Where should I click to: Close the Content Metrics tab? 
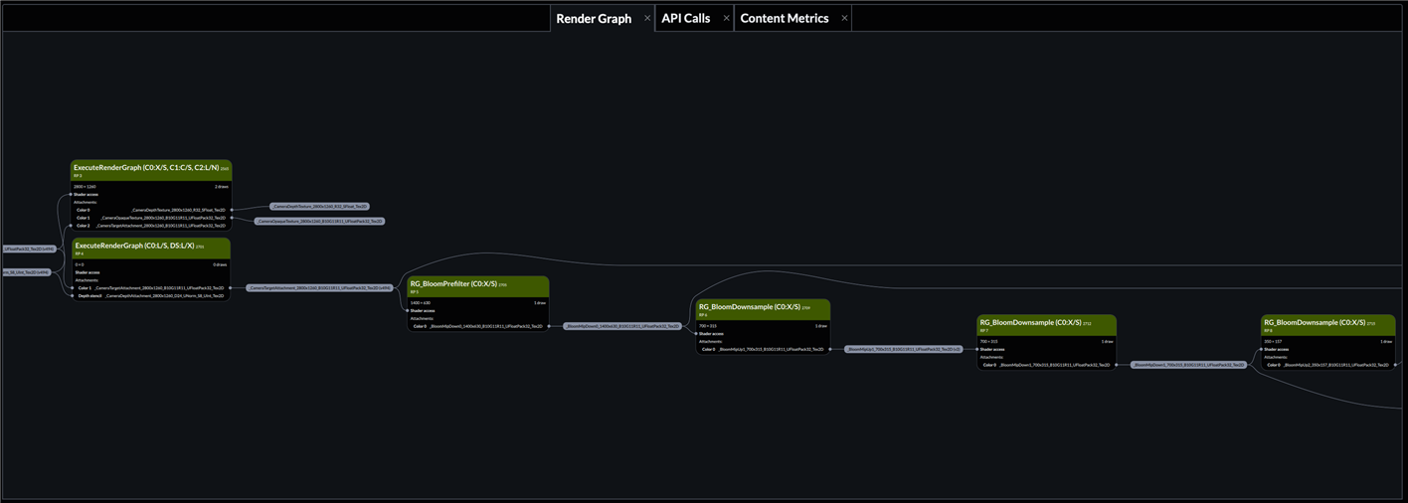click(845, 18)
